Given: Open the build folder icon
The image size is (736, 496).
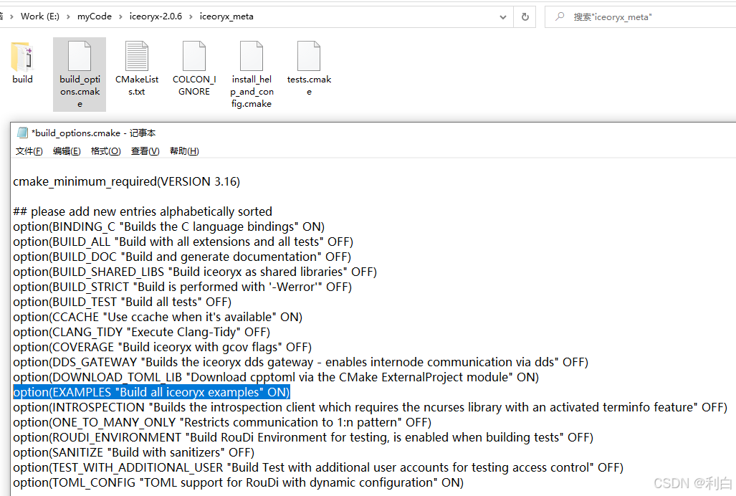Looking at the screenshot, I should tap(22, 57).
